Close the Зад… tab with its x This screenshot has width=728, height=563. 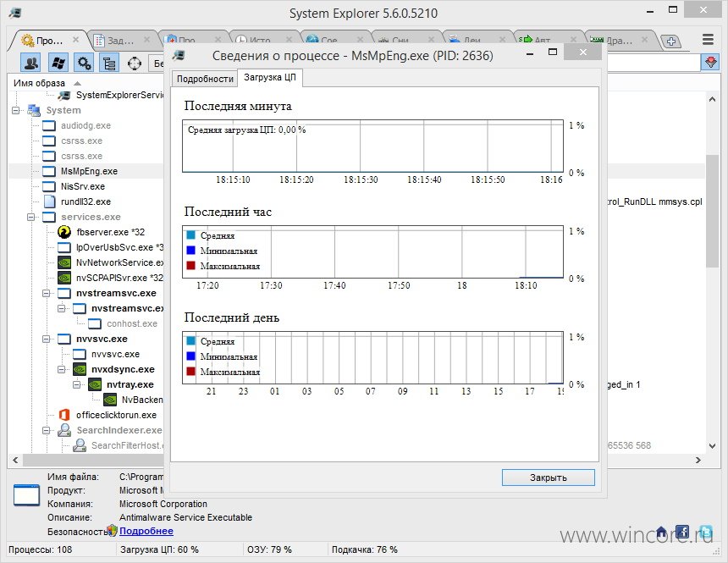click(146, 40)
